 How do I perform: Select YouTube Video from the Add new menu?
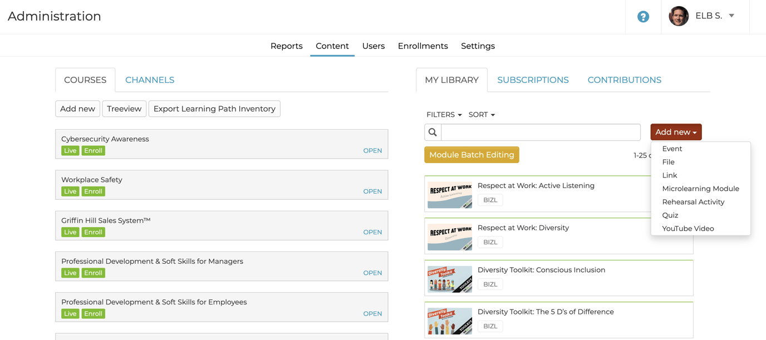point(688,228)
